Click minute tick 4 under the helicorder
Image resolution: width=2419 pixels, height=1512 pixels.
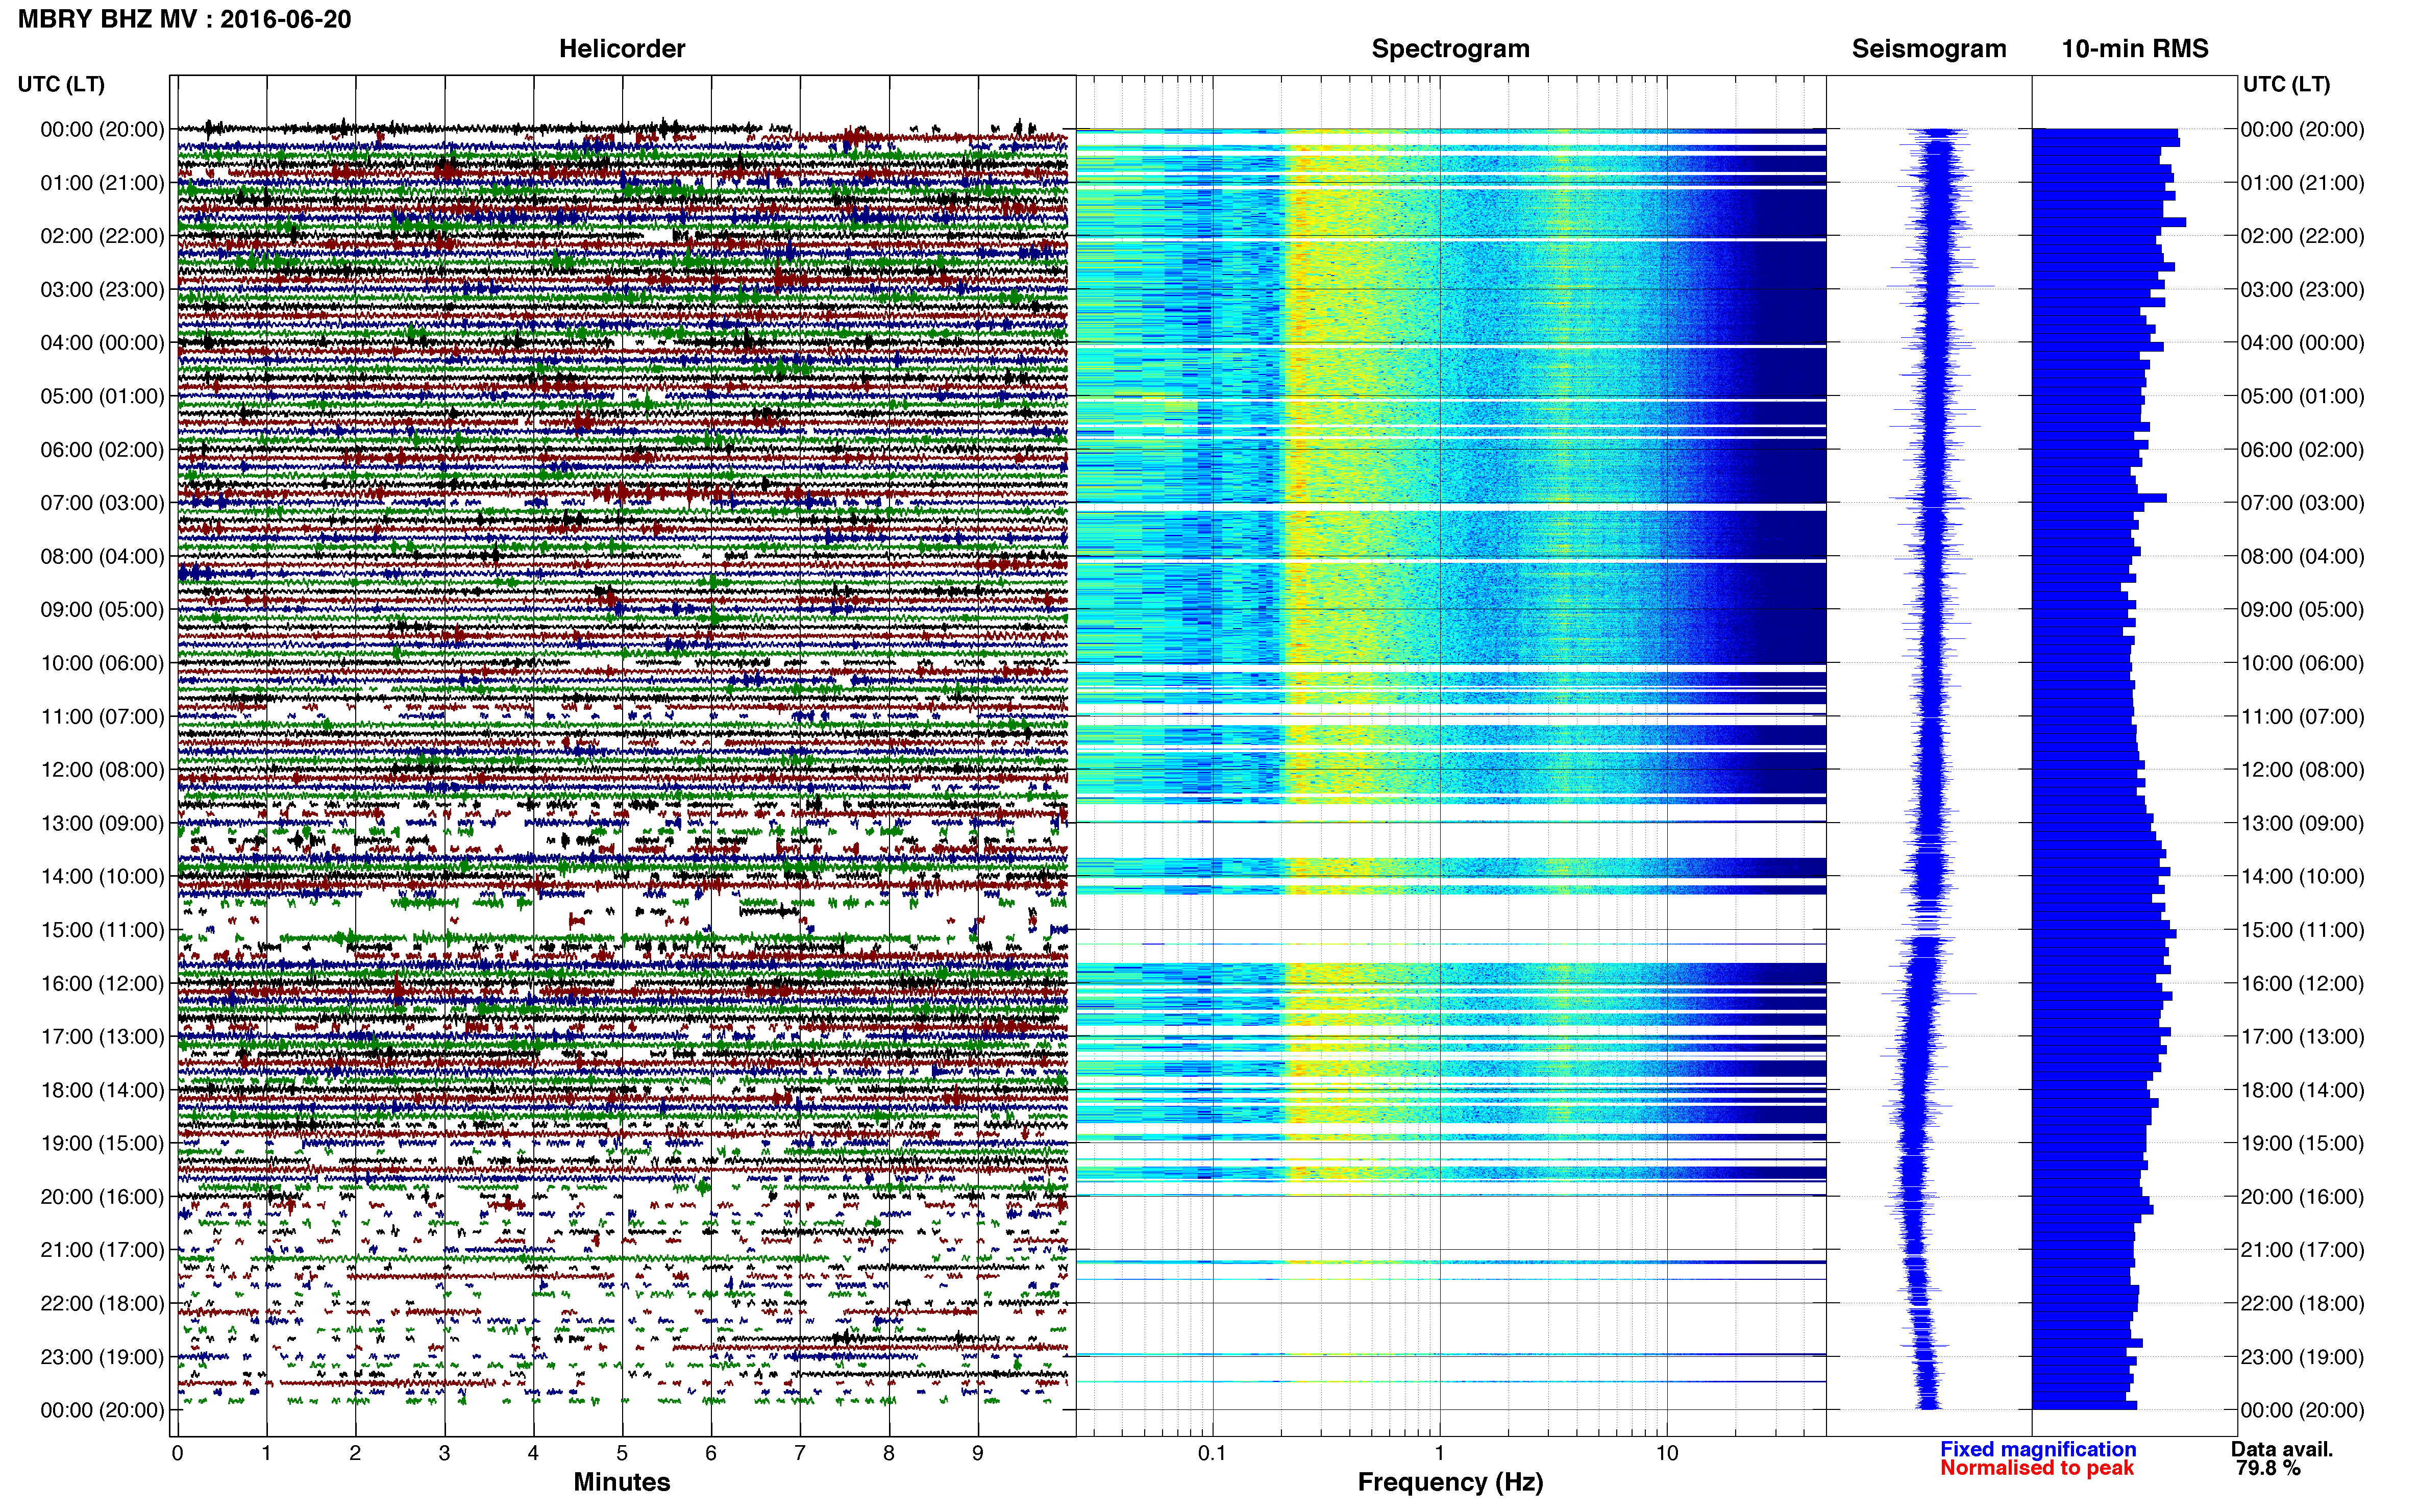tap(533, 1453)
